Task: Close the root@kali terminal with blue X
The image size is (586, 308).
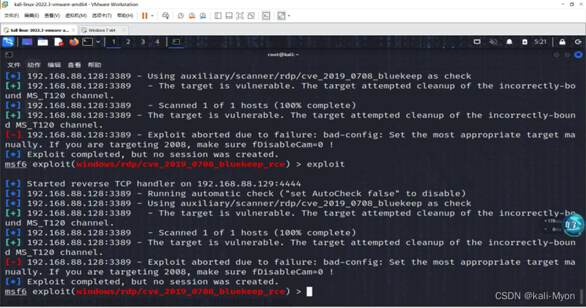Action: pos(578,55)
